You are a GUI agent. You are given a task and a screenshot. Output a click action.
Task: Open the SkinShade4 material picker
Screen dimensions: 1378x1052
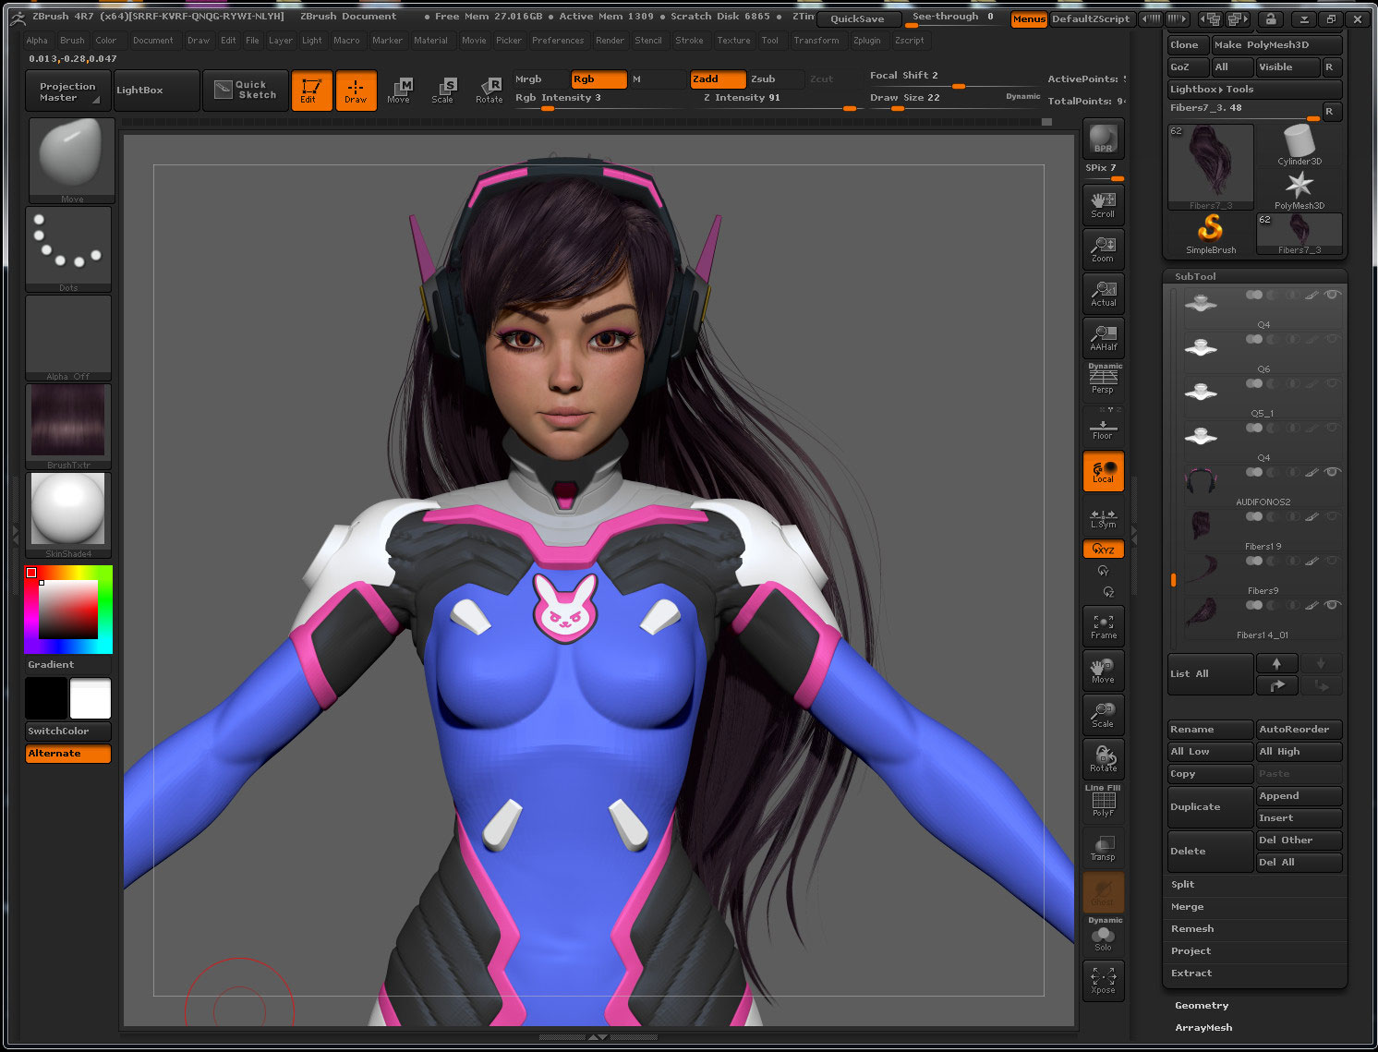(68, 515)
